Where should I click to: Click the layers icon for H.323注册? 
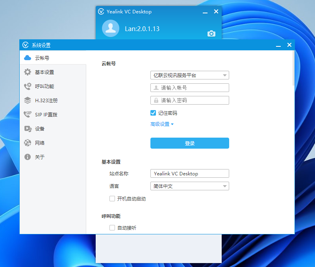(x=28, y=101)
